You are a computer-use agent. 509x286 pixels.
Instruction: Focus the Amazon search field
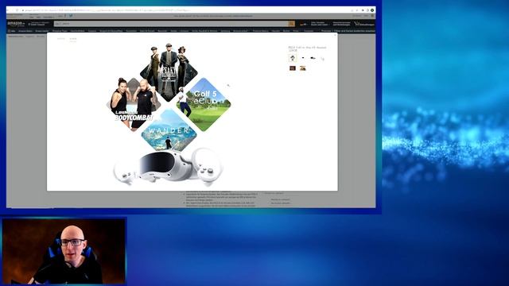(171, 24)
